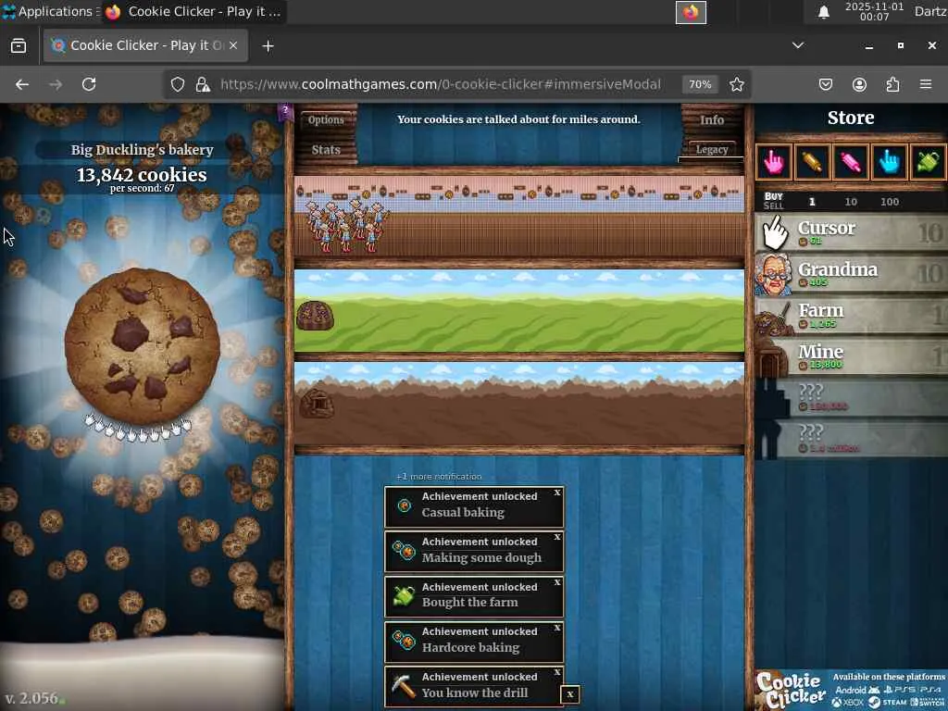Reset the 70% zoom level indicator
This screenshot has height=711, width=948.
pos(700,84)
